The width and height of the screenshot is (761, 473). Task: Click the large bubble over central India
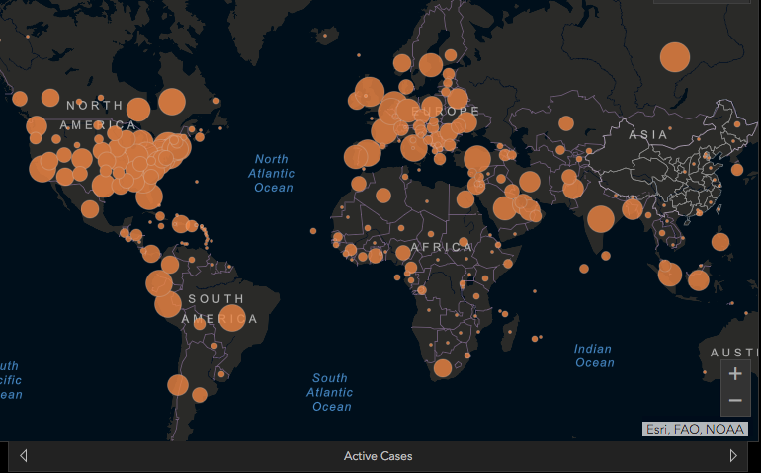pyautogui.click(x=601, y=219)
